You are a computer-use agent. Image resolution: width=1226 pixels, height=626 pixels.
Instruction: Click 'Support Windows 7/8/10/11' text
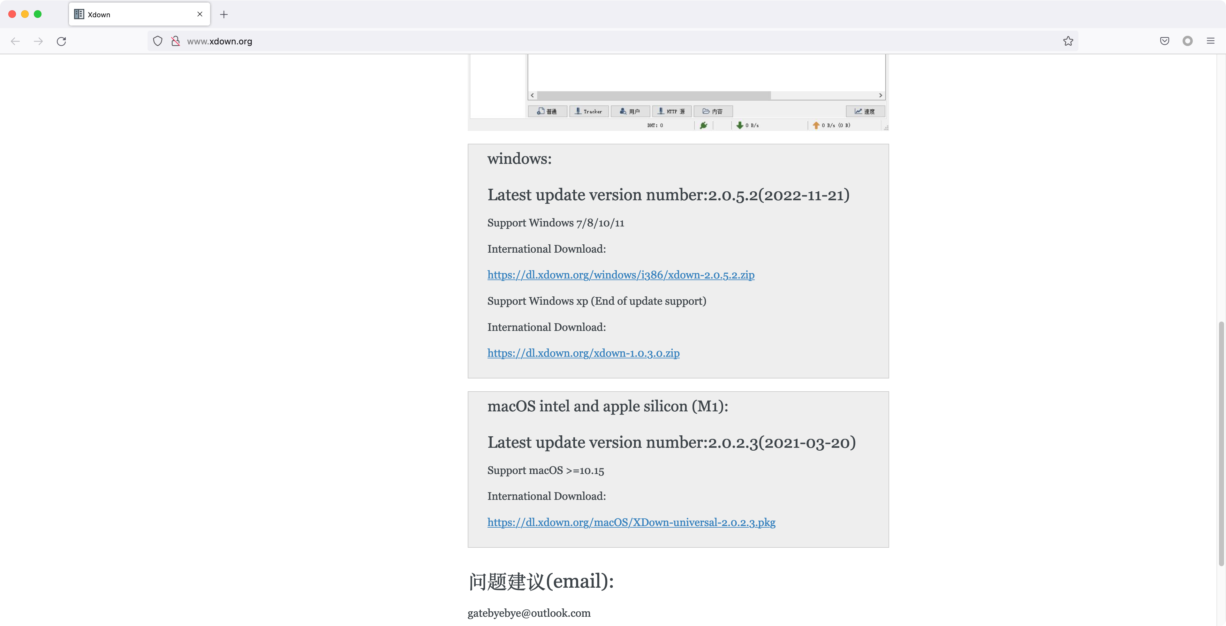[x=556, y=223]
